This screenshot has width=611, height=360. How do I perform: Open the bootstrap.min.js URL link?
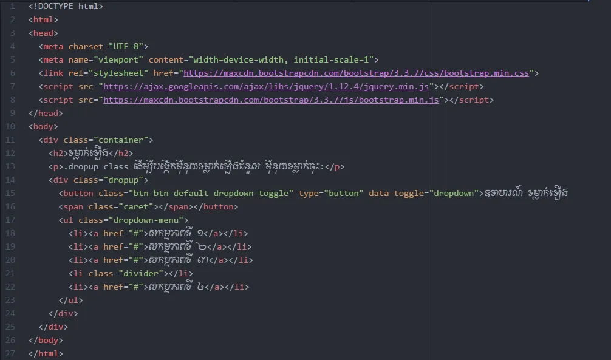coord(271,100)
